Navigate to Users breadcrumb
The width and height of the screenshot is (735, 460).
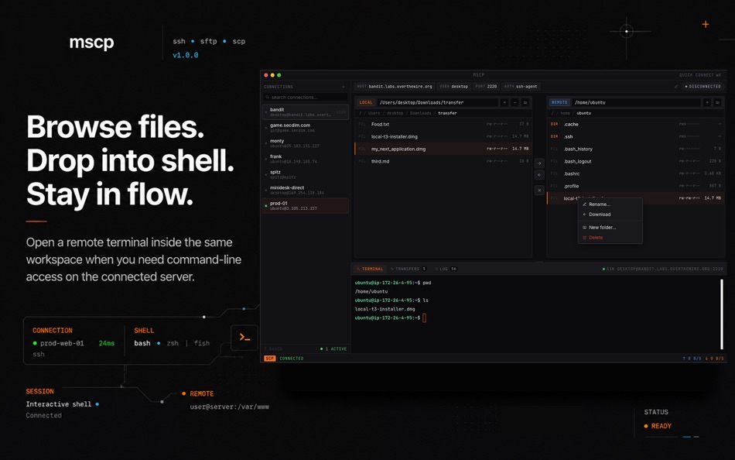click(374, 113)
